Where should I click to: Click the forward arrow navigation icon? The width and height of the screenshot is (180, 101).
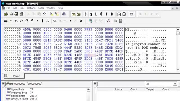point(151,14)
